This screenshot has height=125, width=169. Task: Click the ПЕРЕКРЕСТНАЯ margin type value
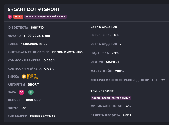[x=43, y=116]
